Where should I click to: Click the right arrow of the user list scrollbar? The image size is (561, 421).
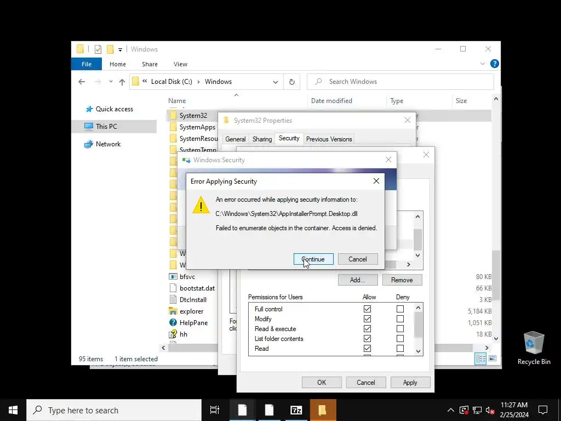click(409, 265)
